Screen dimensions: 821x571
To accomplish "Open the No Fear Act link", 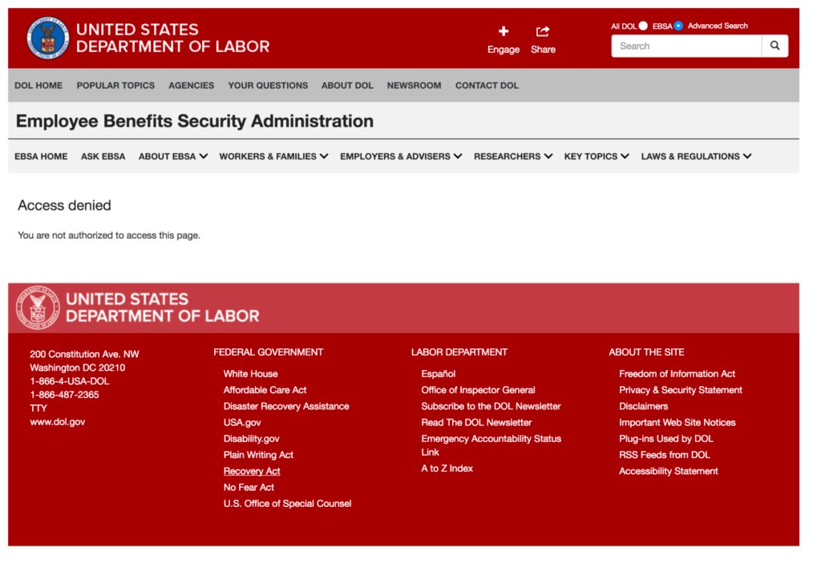I will point(249,488).
